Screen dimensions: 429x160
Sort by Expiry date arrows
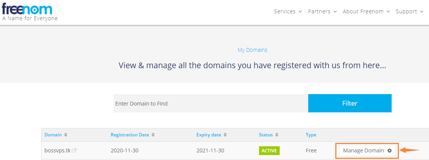point(225,135)
